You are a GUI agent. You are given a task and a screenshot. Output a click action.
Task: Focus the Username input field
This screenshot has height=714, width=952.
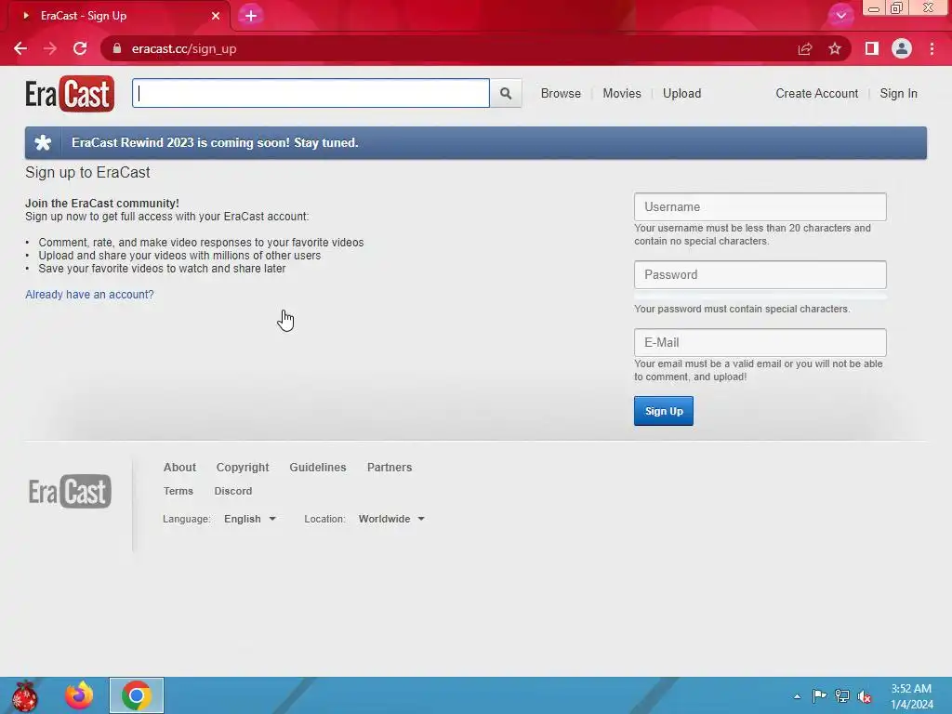(x=760, y=207)
